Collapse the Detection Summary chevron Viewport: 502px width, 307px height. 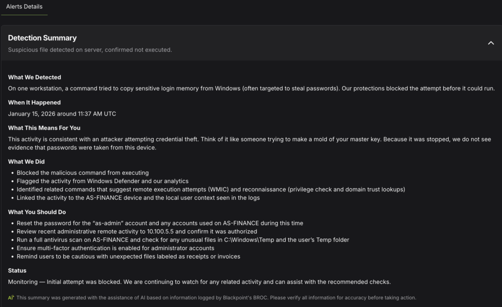(x=491, y=43)
